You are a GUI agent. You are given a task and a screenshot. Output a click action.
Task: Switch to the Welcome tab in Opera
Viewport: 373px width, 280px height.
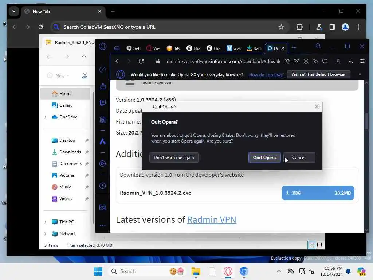(x=153, y=48)
